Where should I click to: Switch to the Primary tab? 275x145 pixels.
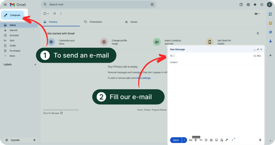point(61,22)
